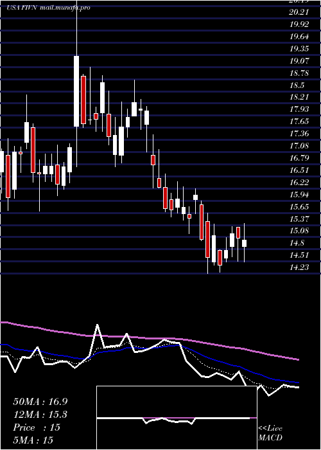Click the tallest white candlestick body
The image size is (321, 450).
point(76,91)
